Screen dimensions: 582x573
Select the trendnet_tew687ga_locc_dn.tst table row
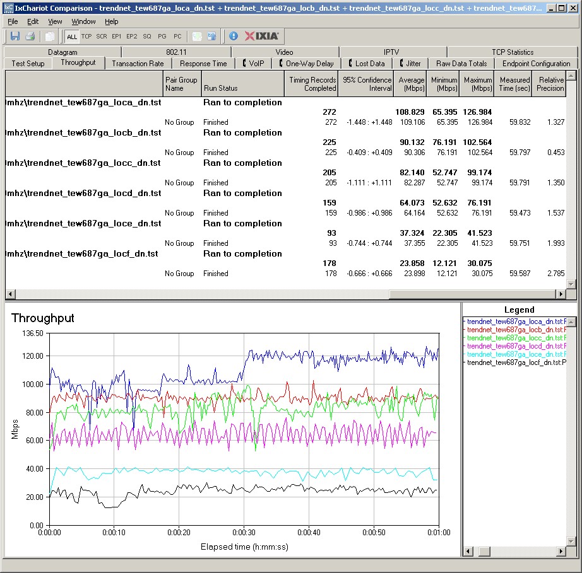click(x=285, y=163)
